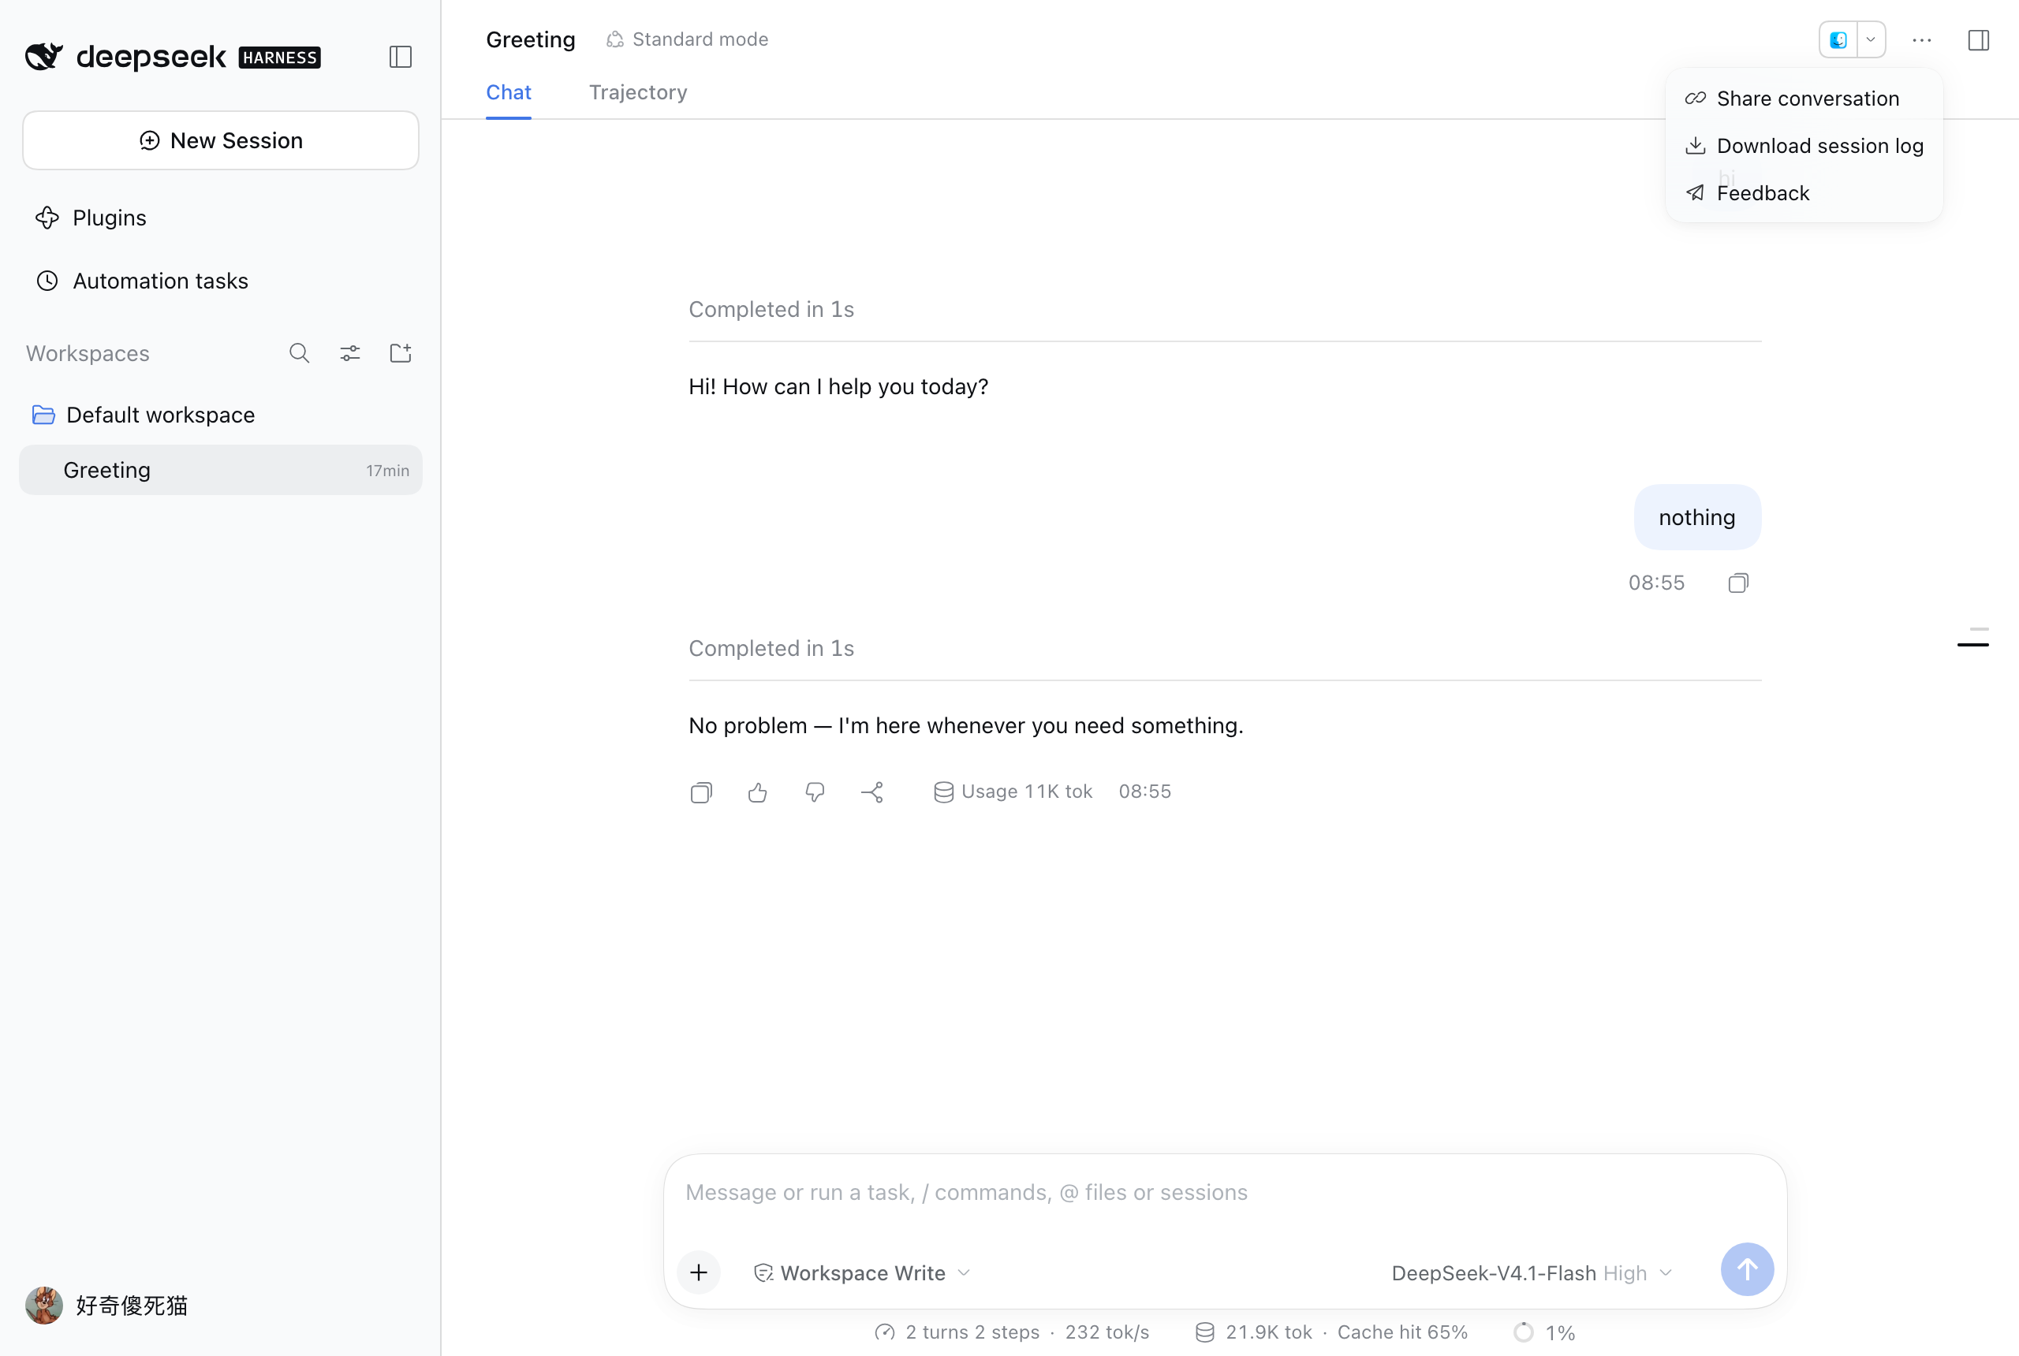Send message with arrow button
Viewport: 2019px width, 1356px height.
pos(1746,1269)
